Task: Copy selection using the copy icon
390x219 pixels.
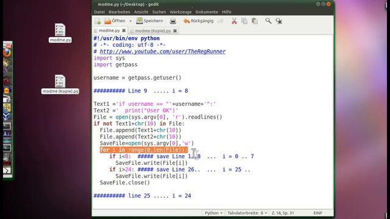Action: tap(244, 21)
